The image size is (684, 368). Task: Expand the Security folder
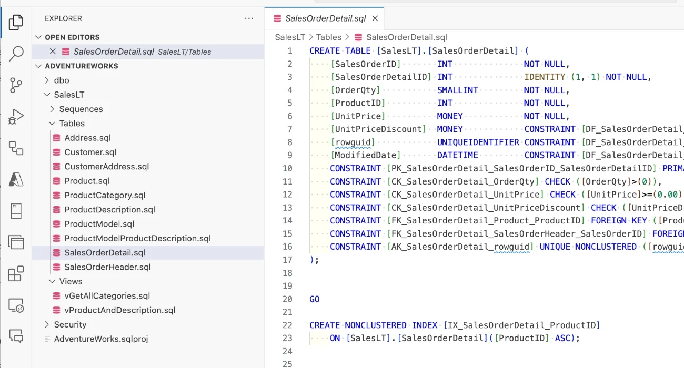47,324
